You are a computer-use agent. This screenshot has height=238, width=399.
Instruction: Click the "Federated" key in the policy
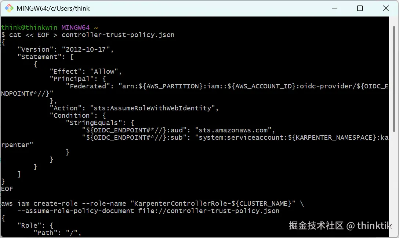pos(86,86)
